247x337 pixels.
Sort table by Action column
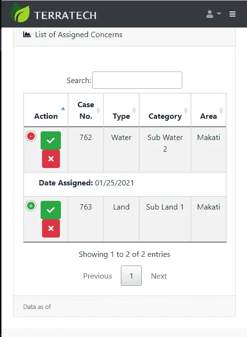tap(46, 110)
